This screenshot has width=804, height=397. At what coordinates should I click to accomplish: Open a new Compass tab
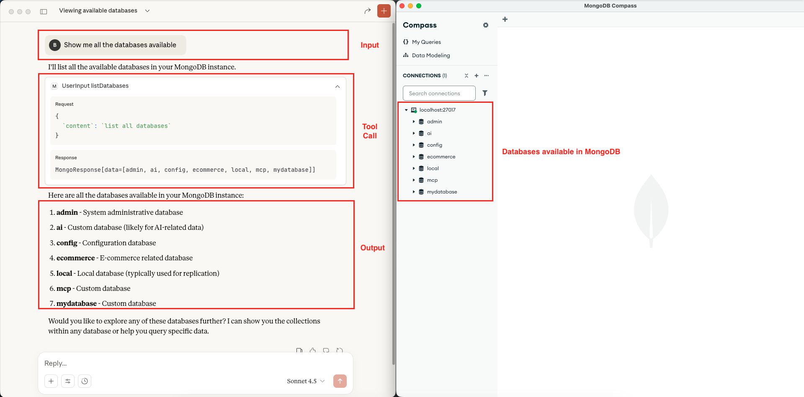[x=505, y=19]
